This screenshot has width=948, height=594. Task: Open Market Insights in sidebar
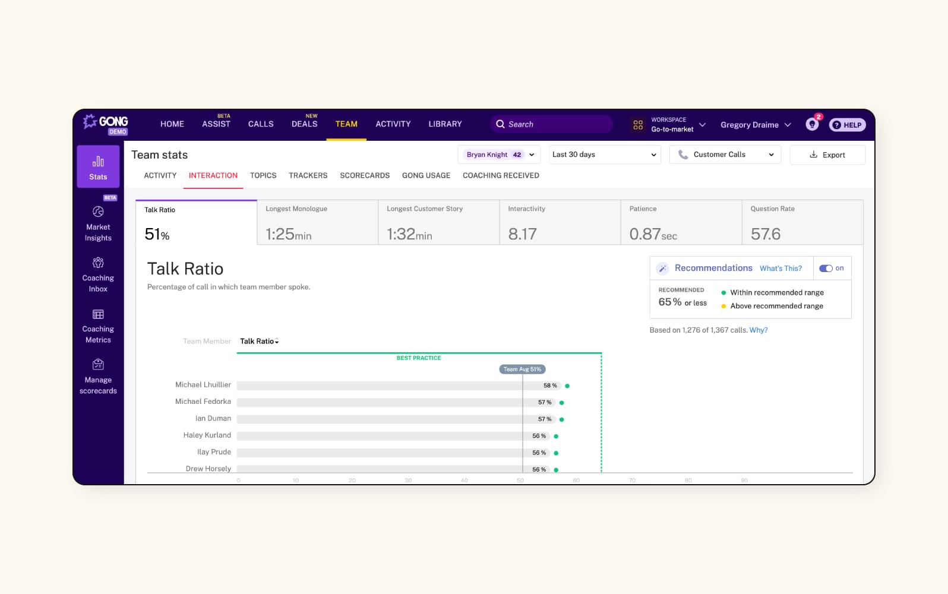(98, 212)
